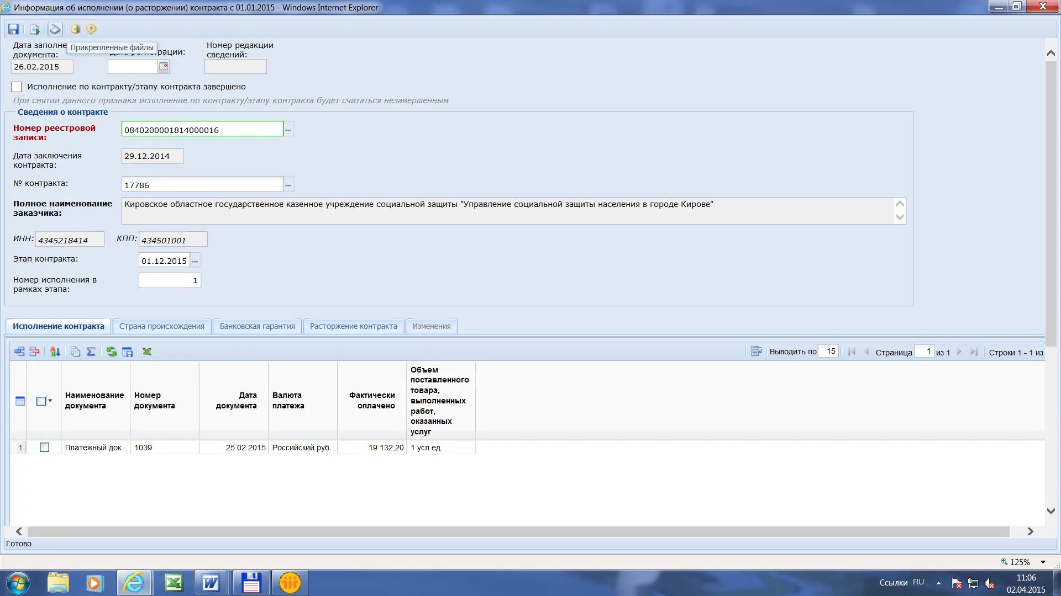Click the 'Страна происхождения' tab
This screenshot has height=596, width=1061.
(161, 326)
